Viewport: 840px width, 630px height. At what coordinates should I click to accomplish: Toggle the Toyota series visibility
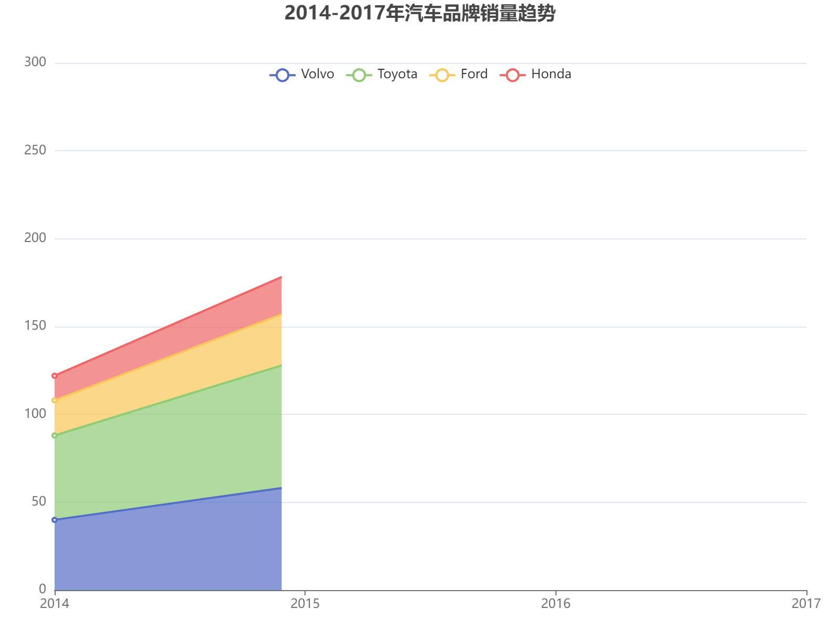[397, 74]
